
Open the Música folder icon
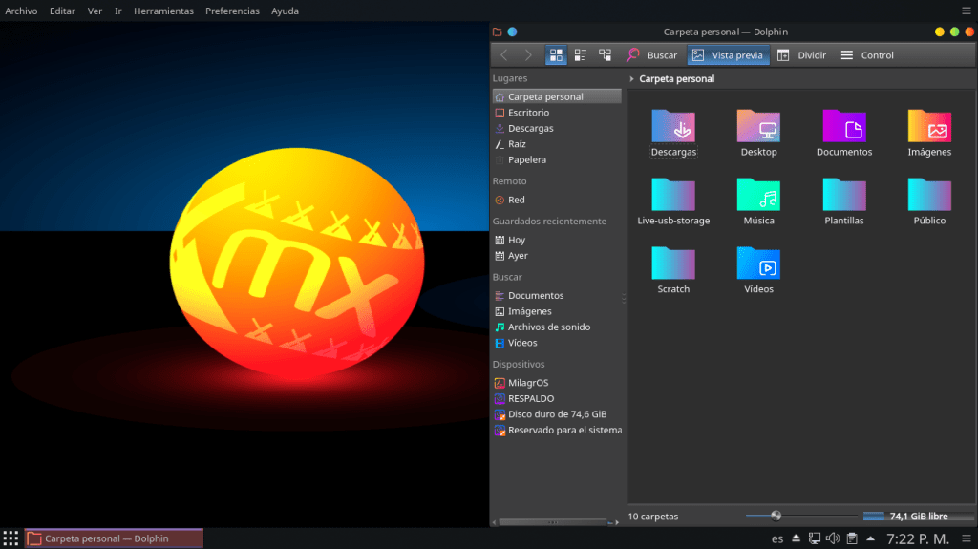tap(758, 196)
